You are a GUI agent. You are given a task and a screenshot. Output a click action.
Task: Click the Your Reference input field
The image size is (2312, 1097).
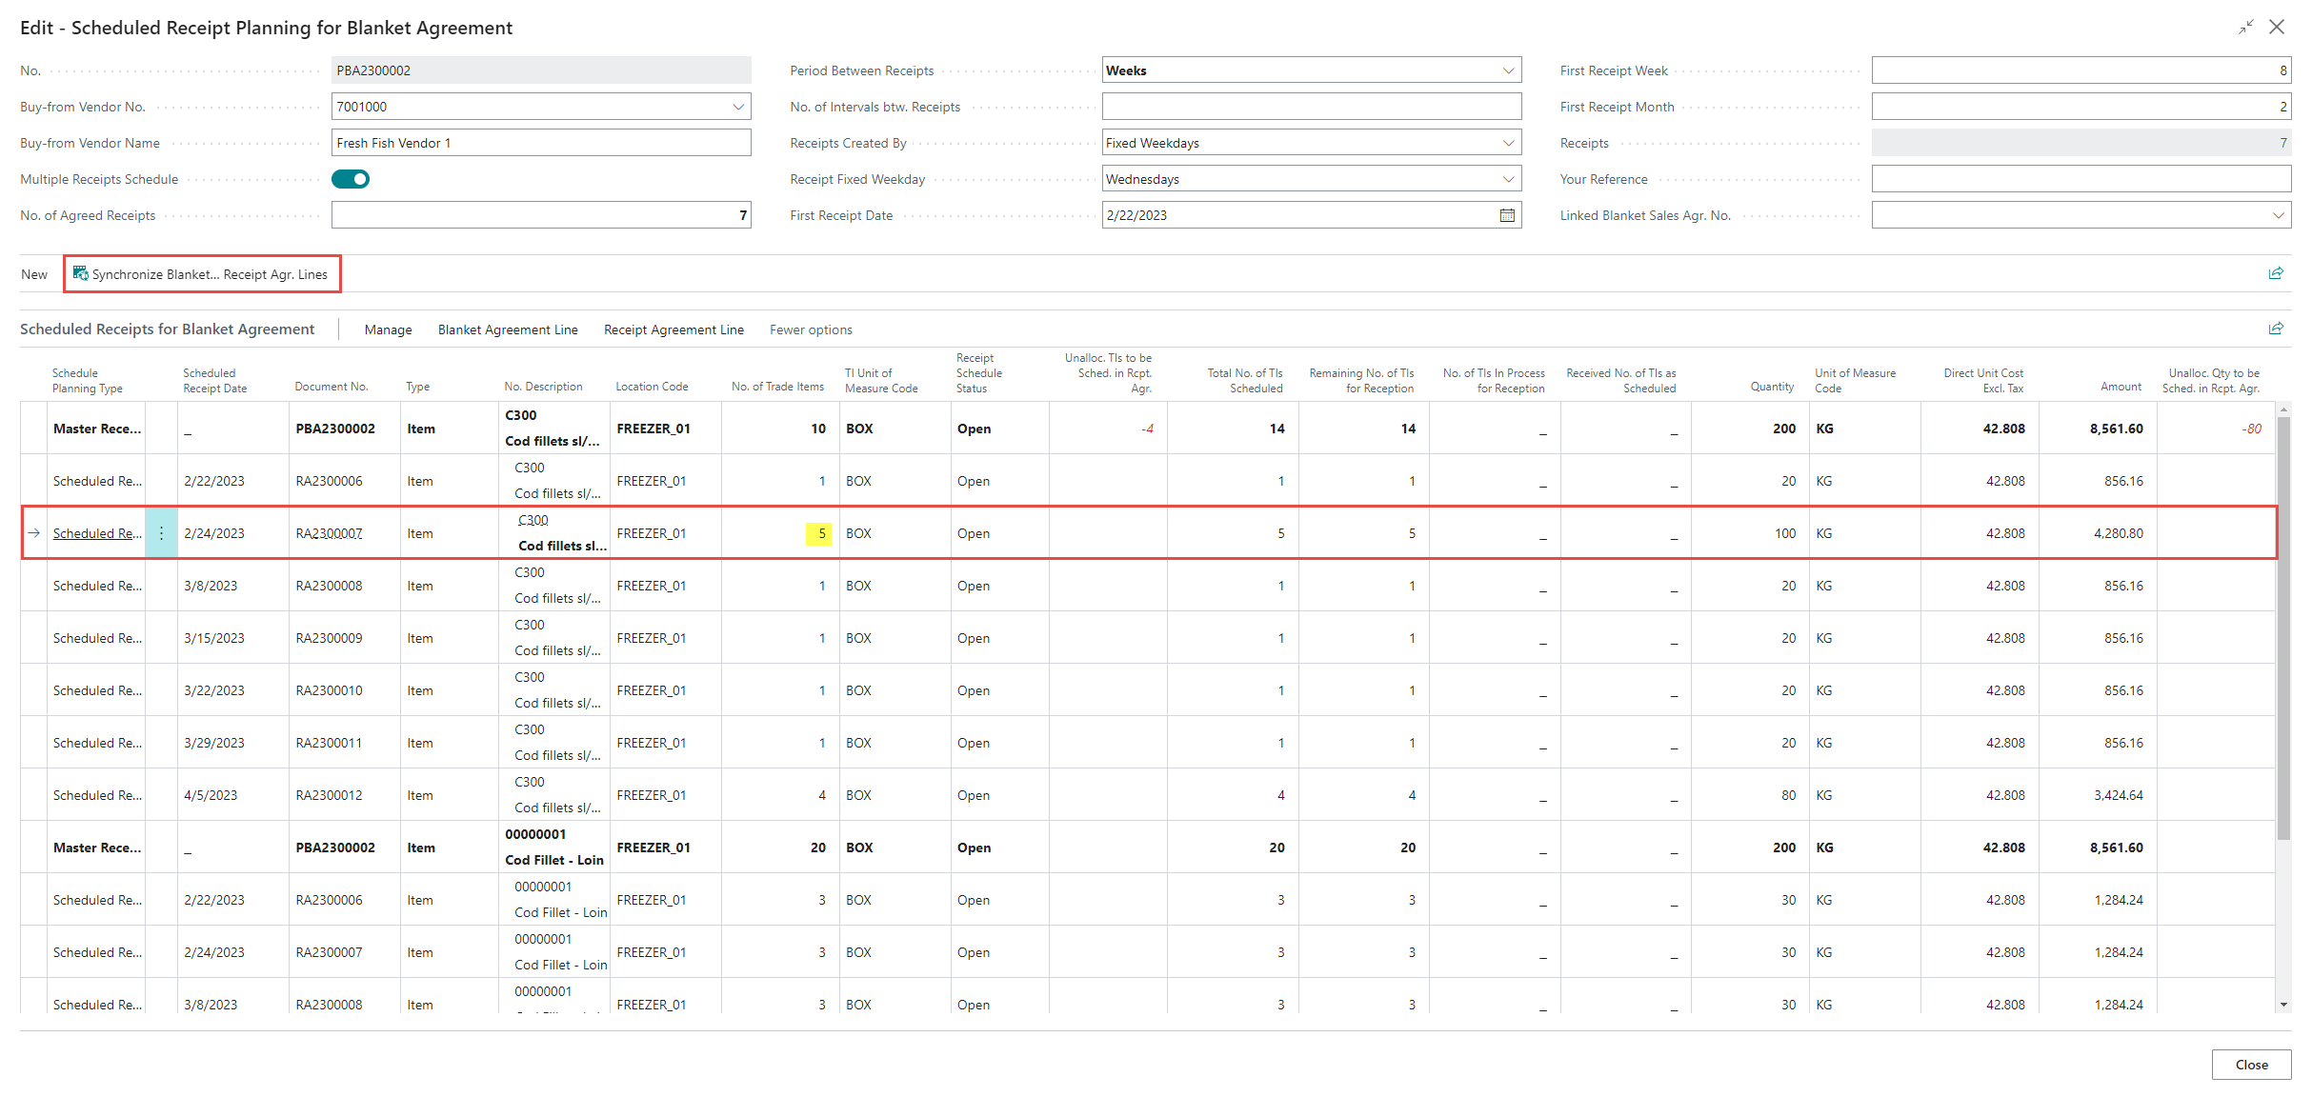[2081, 179]
